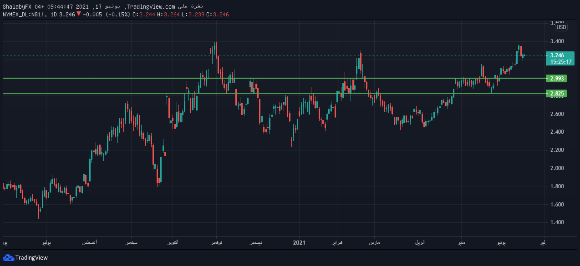Click the USD currency label
This screenshot has height=266, width=580.
pyautogui.click(x=561, y=27)
